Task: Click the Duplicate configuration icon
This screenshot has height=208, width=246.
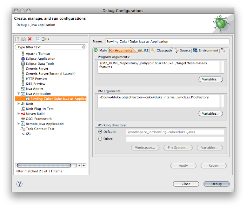Action: tap(23, 39)
